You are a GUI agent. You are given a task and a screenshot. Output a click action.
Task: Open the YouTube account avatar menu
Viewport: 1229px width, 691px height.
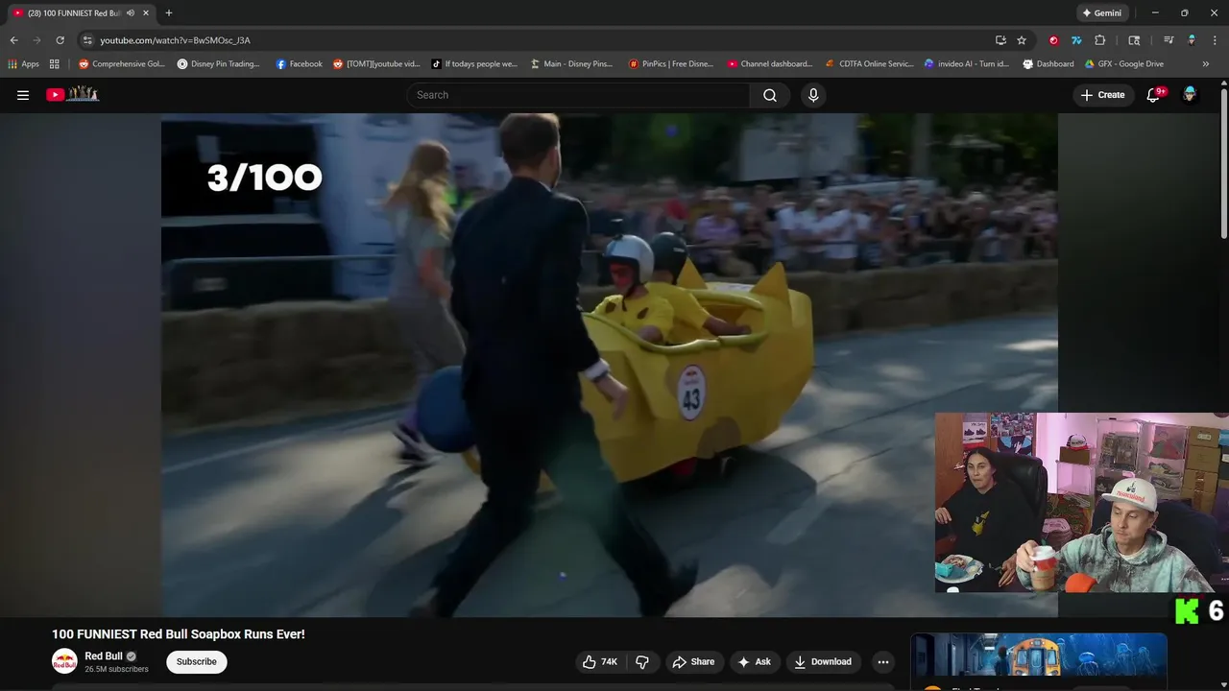(1190, 95)
